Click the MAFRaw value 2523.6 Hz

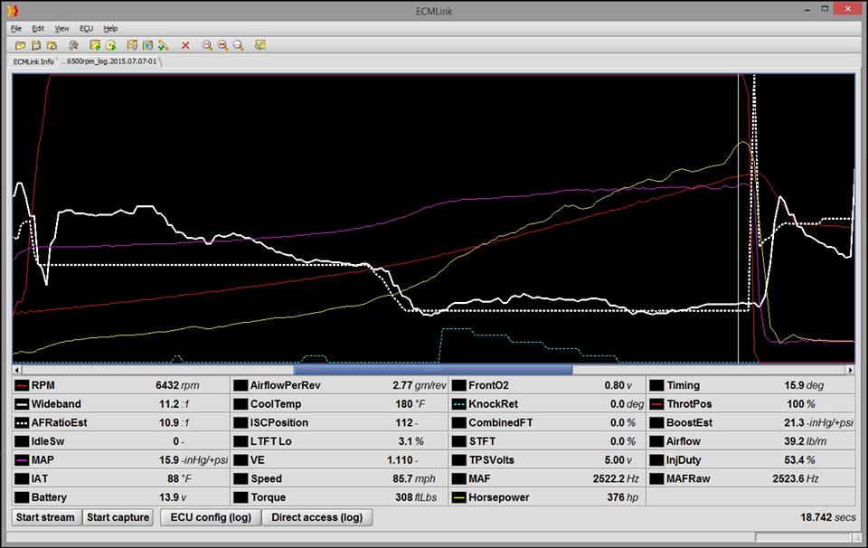(x=796, y=478)
